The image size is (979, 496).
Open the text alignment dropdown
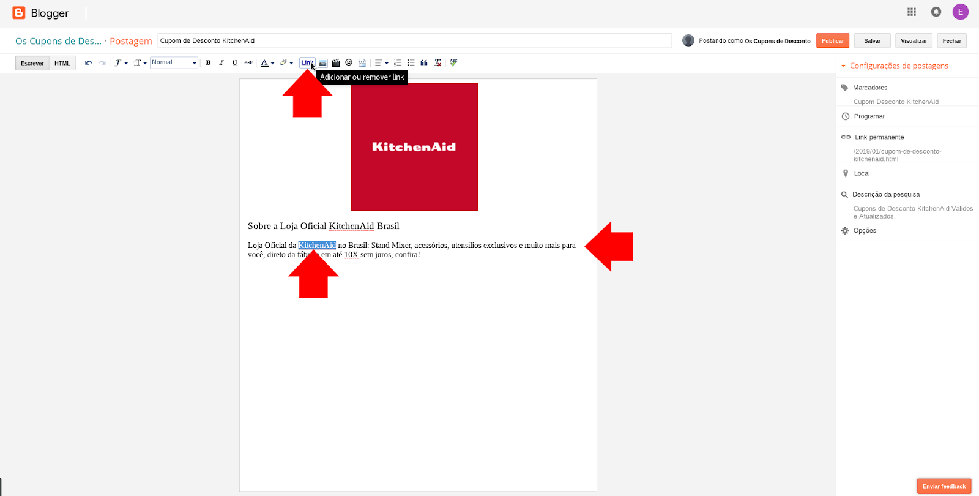point(382,62)
